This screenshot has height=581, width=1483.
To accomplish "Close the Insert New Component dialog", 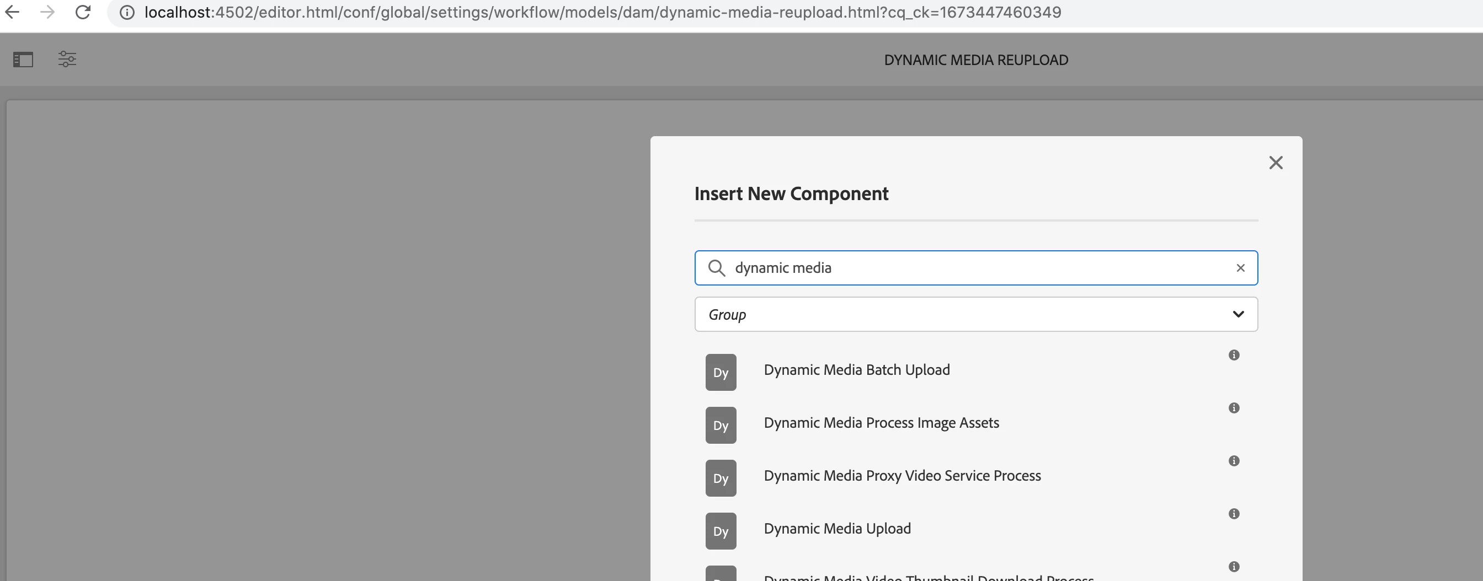I will tap(1276, 163).
